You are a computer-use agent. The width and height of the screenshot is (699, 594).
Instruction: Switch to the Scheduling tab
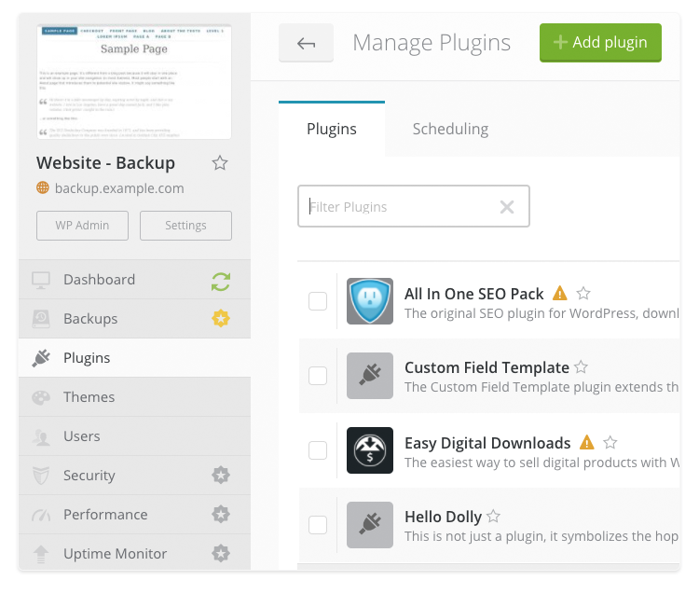[x=450, y=129]
